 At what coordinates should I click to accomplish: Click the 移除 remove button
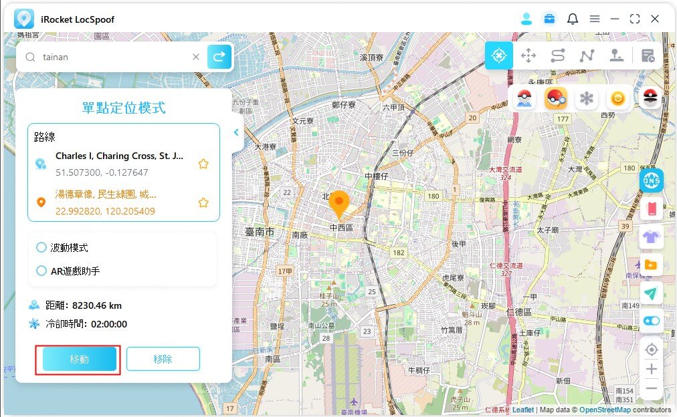(163, 359)
